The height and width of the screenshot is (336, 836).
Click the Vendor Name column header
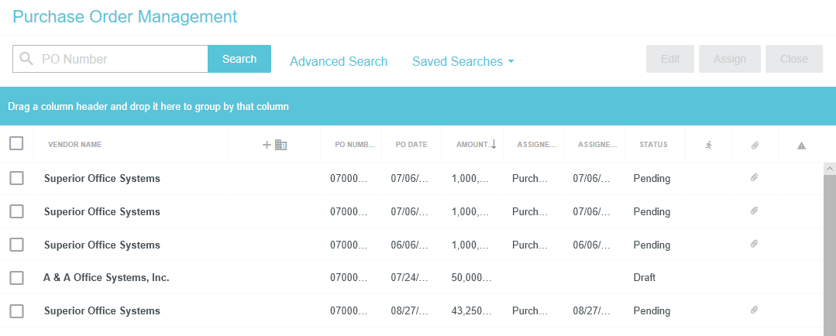pyautogui.click(x=74, y=145)
